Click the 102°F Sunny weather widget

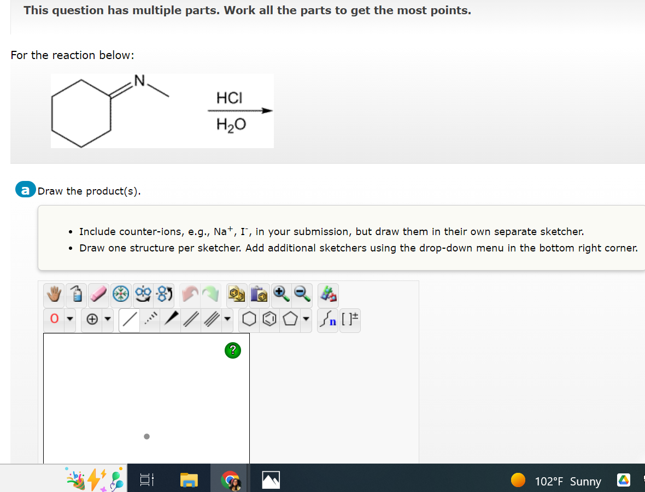coord(556,481)
